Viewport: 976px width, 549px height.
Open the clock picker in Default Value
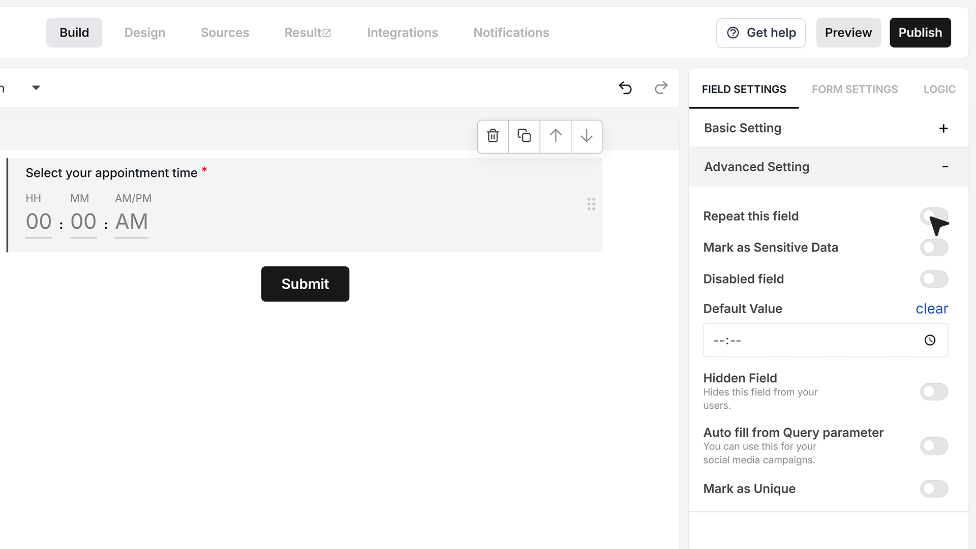(x=930, y=340)
